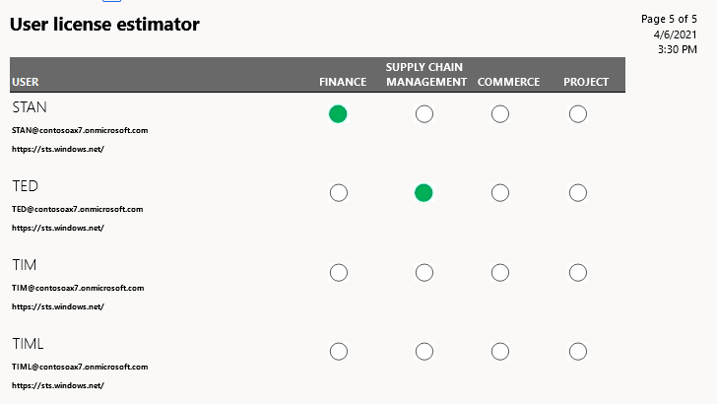The height and width of the screenshot is (404, 717).
Task: Select TED's green Supply Chain Management indicator
Action: click(424, 192)
